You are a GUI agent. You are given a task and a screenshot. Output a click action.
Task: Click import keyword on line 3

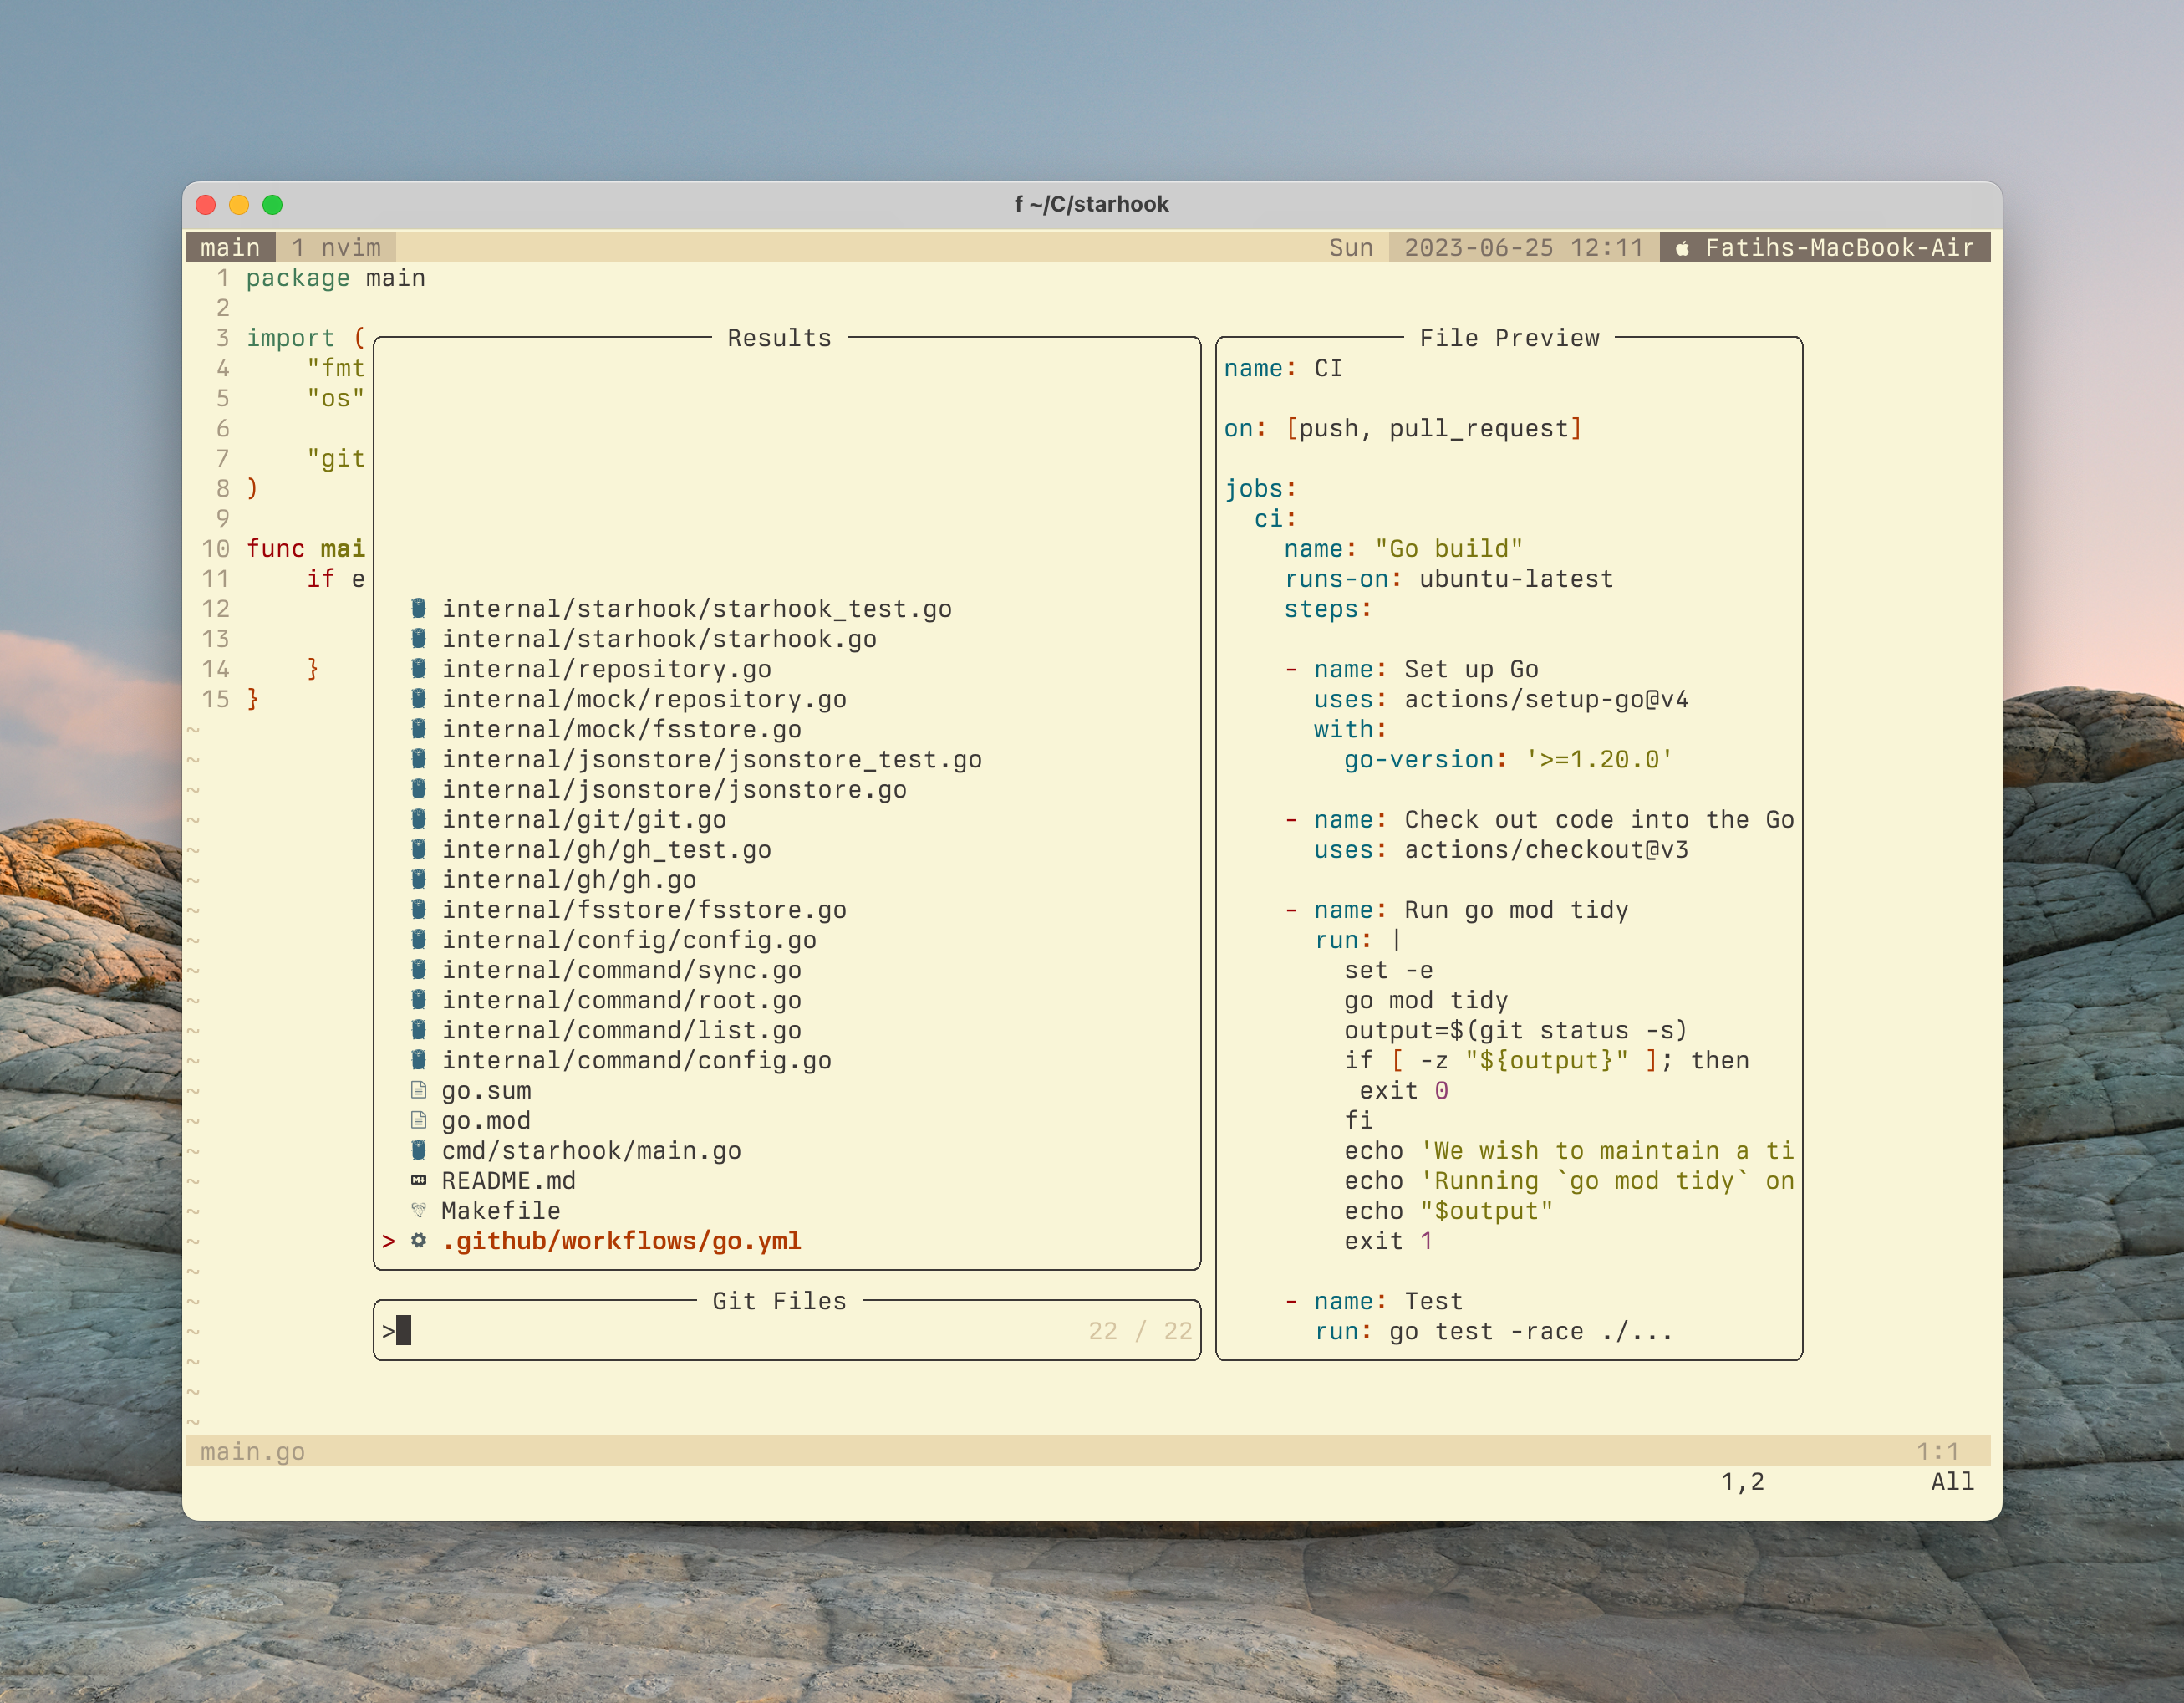291,338
